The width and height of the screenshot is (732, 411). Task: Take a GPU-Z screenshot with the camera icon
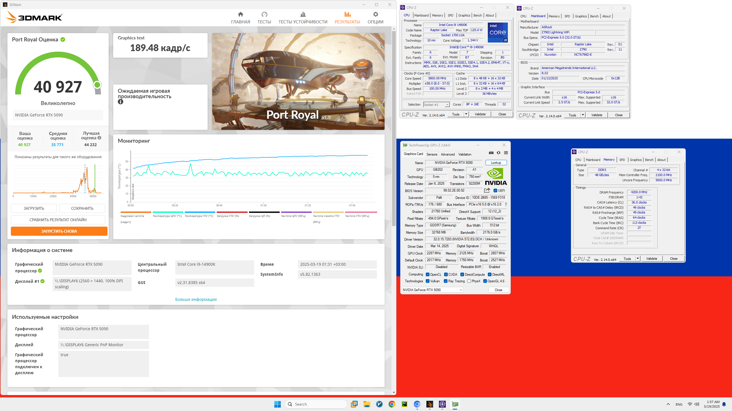pos(491,153)
